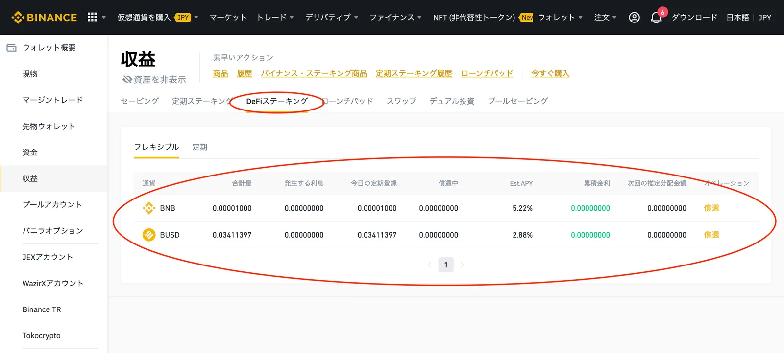
Task: Switch to the スワップ tab
Action: click(401, 101)
